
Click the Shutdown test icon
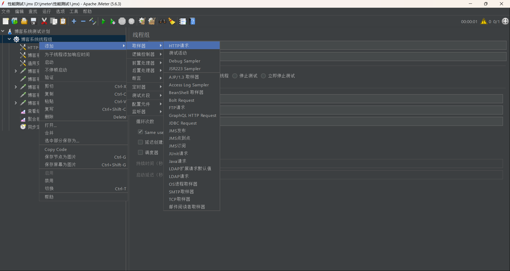point(131,21)
